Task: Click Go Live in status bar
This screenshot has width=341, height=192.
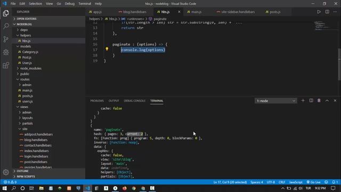Action: [314, 182]
